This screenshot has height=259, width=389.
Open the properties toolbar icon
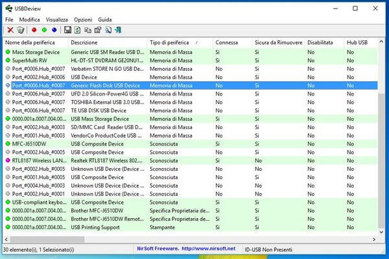click(98, 30)
